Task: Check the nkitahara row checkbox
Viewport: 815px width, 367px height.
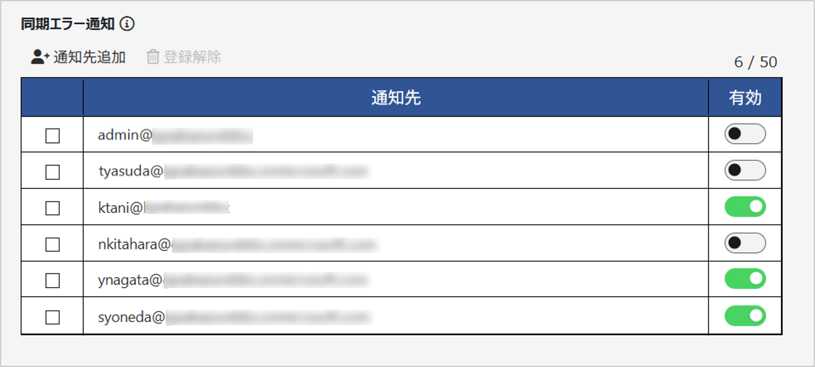Action: [x=52, y=244]
